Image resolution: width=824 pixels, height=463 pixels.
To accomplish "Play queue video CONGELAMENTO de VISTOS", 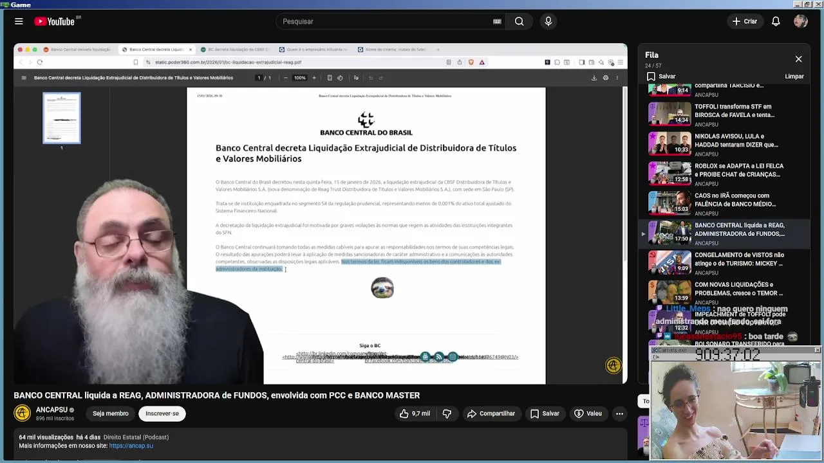I will pos(723,262).
